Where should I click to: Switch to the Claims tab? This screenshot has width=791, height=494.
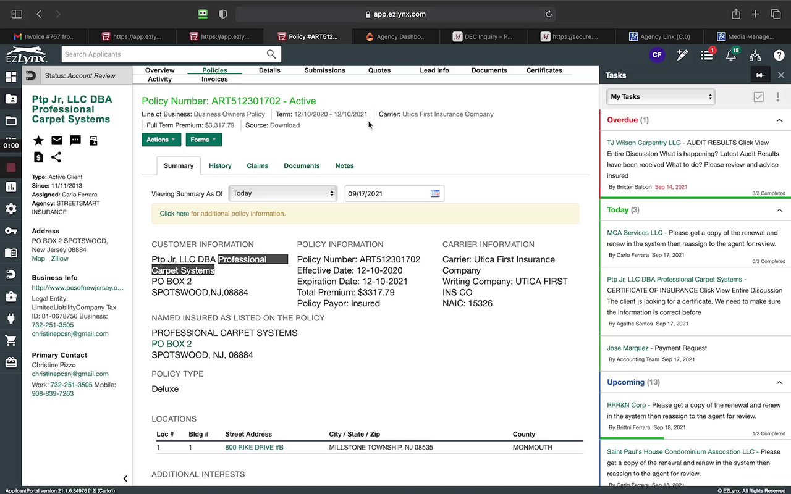[258, 165]
